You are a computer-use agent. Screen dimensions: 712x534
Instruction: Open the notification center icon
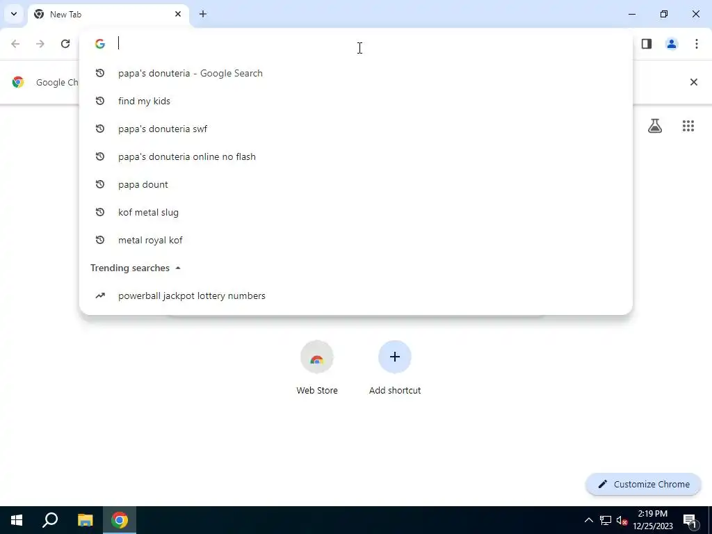[x=690, y=520]
